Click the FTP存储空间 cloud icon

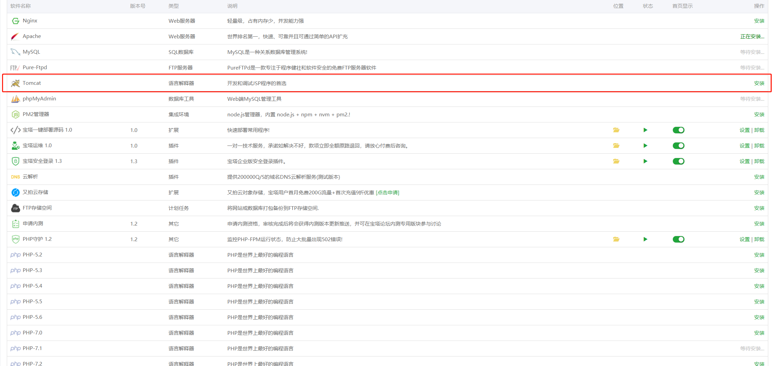15,208
